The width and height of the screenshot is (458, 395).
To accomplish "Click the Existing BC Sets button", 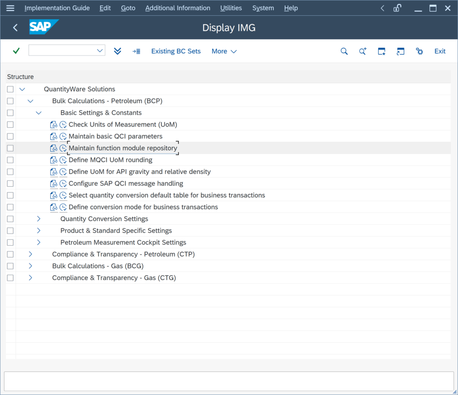I will 176,52.
